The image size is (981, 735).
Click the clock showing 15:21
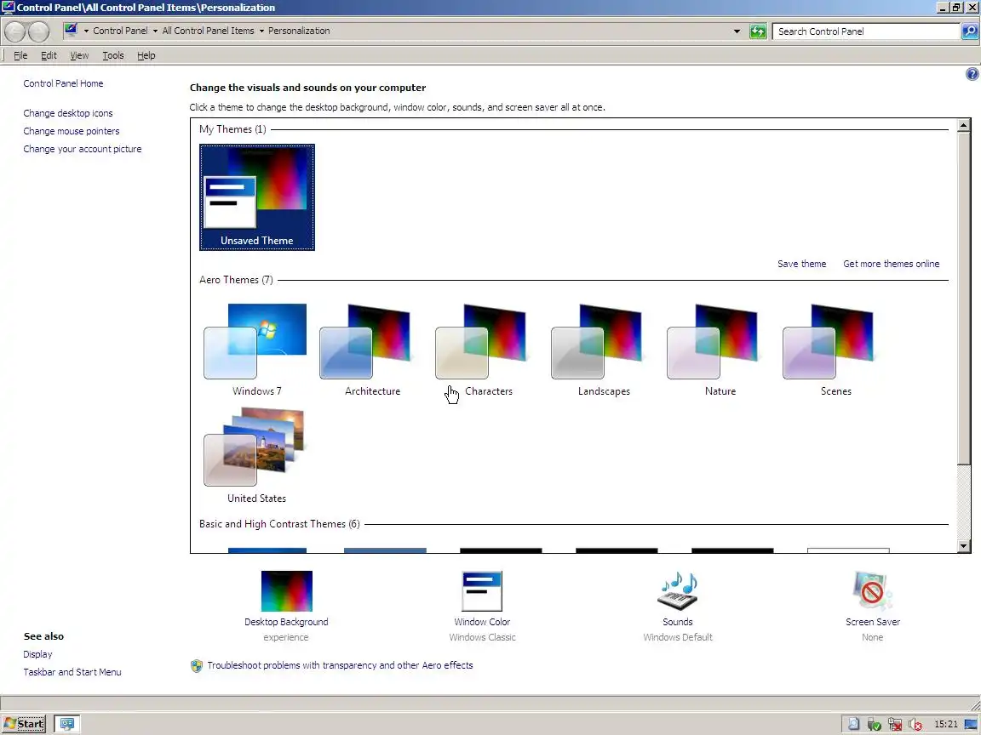click(x=945, y=725)
